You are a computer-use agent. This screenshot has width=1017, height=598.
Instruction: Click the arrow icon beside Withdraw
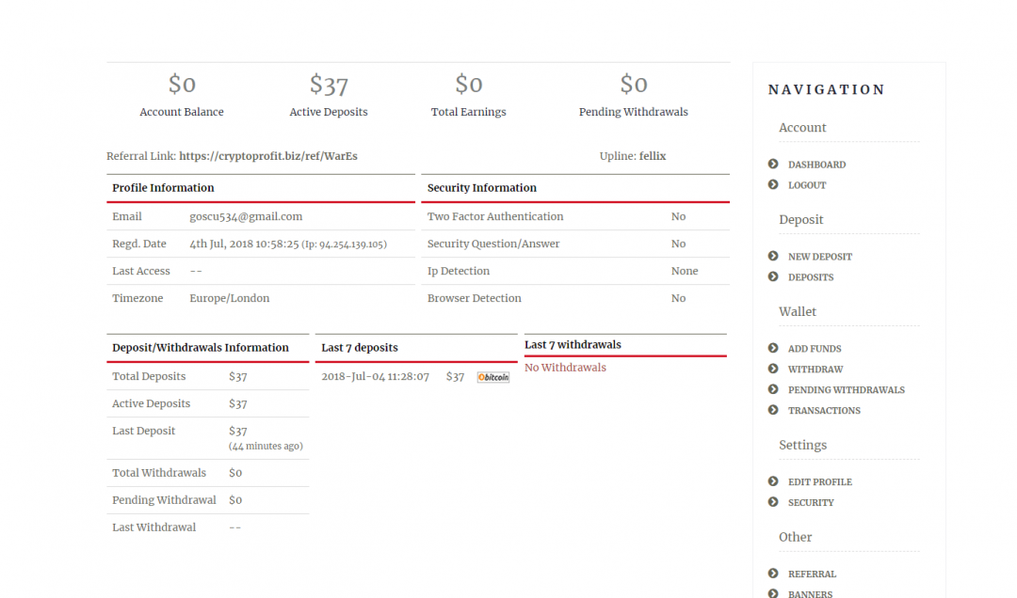773,370
